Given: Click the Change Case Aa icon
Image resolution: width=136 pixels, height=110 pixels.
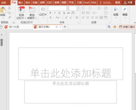Looking at the screenshot, I should click(x=57, y=17).
